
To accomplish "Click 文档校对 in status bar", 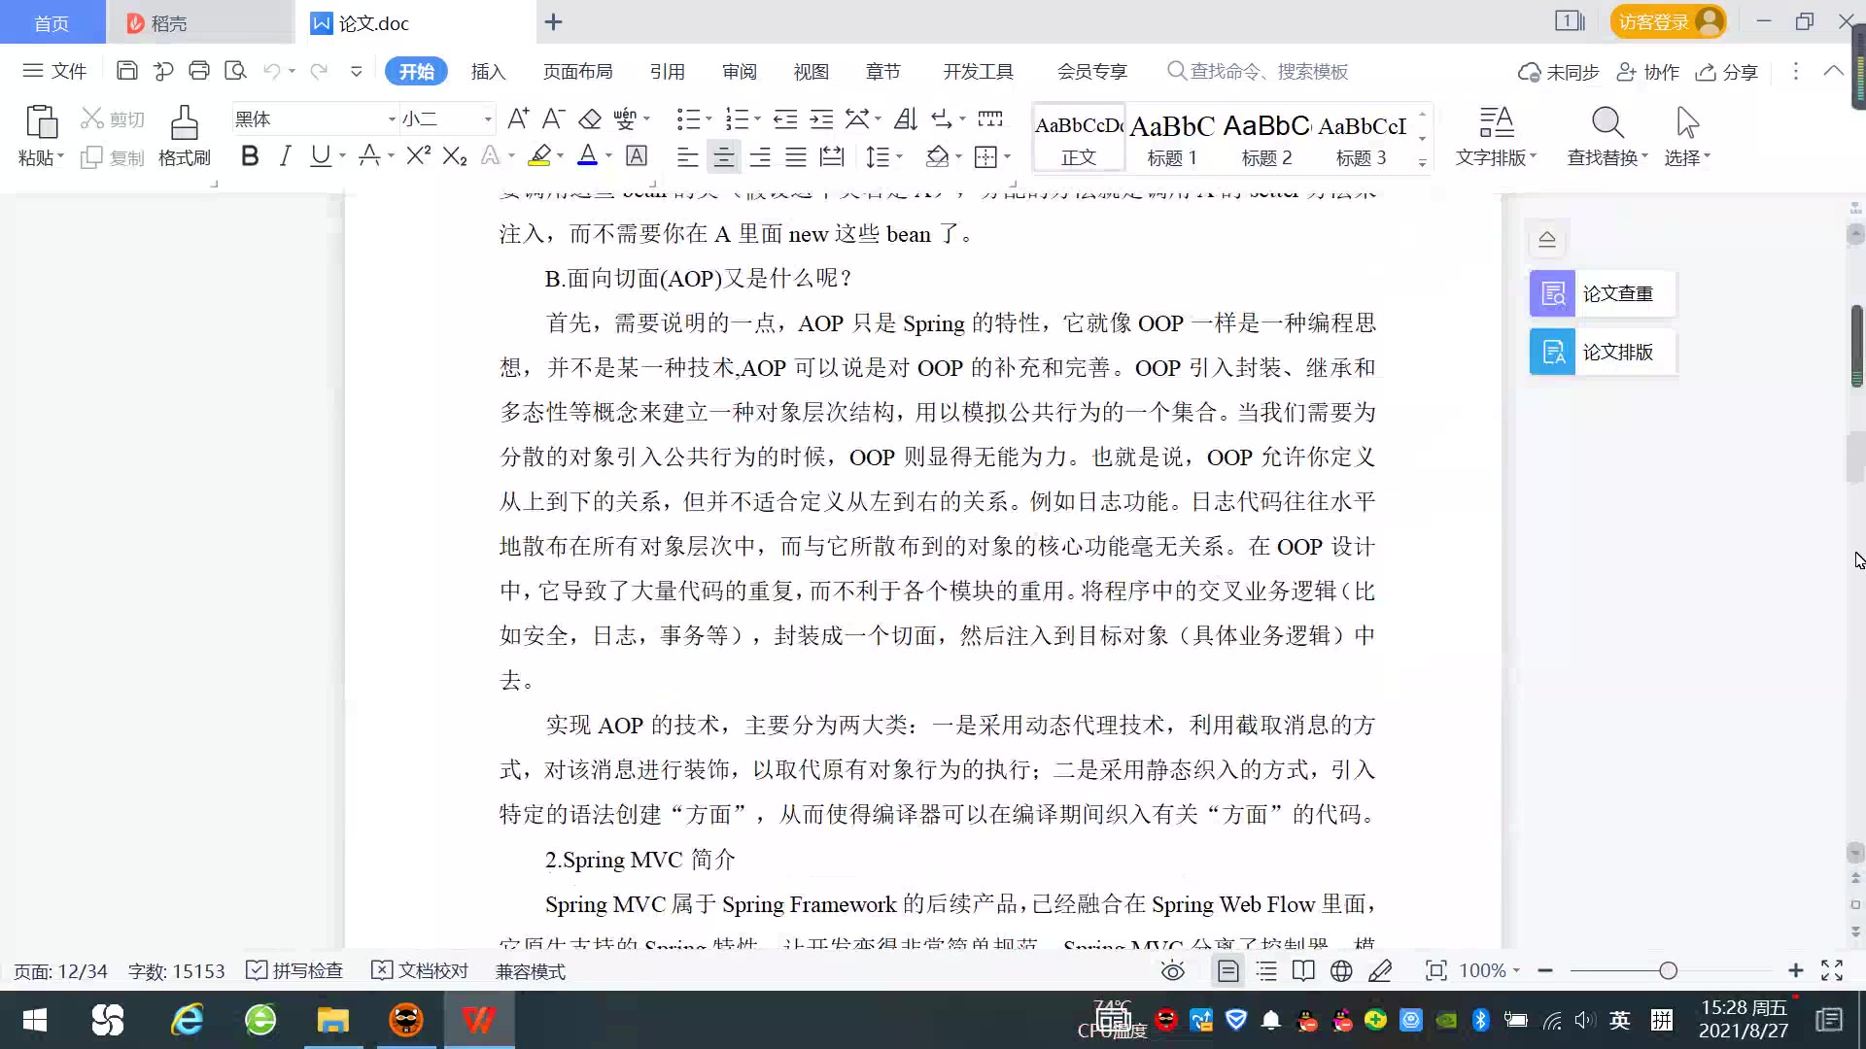I will tap(420, 971).
